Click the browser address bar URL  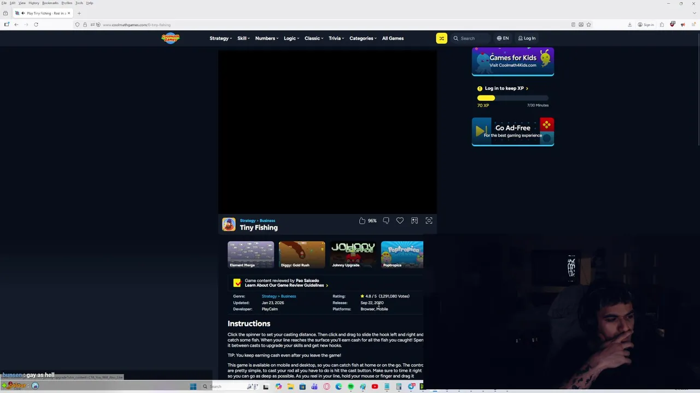(x=137, y=25)
